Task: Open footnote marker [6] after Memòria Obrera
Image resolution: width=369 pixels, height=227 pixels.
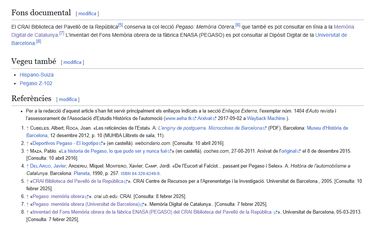Action: point(238,25)
